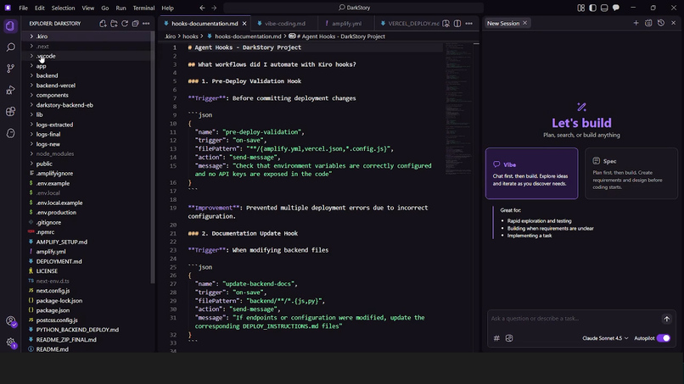Open the session task list icon

pyautogui.click(x=648, y=23)
